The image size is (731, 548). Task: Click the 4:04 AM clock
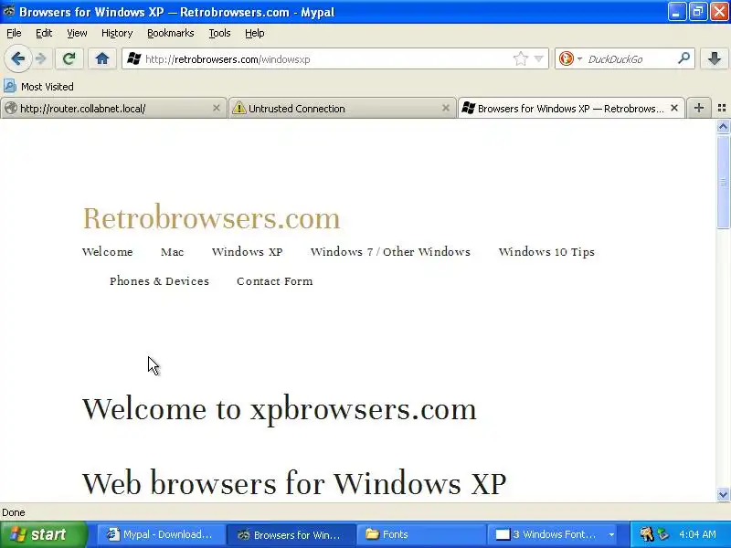point(697,534)
